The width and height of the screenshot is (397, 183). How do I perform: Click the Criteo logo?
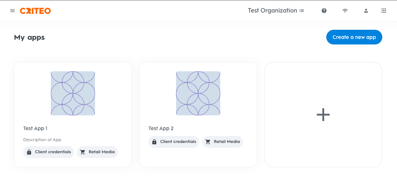(x=35, y=11)
